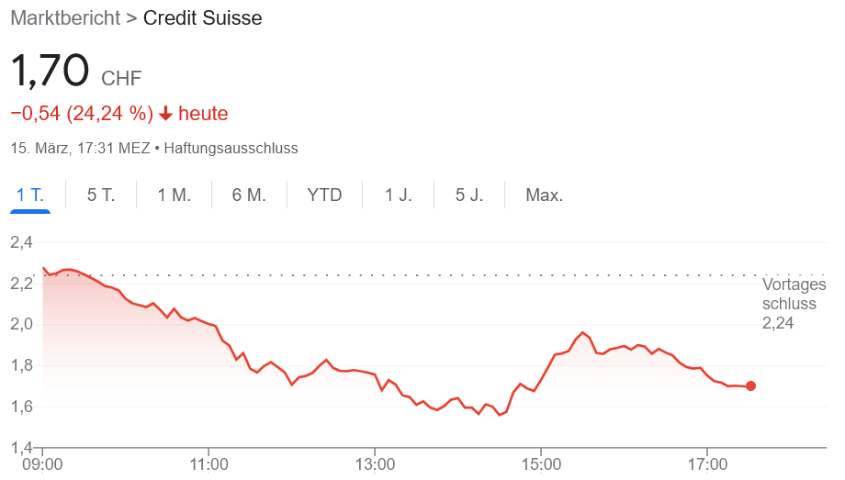Select the 1 T. time range tab

(x=30, y=195)
